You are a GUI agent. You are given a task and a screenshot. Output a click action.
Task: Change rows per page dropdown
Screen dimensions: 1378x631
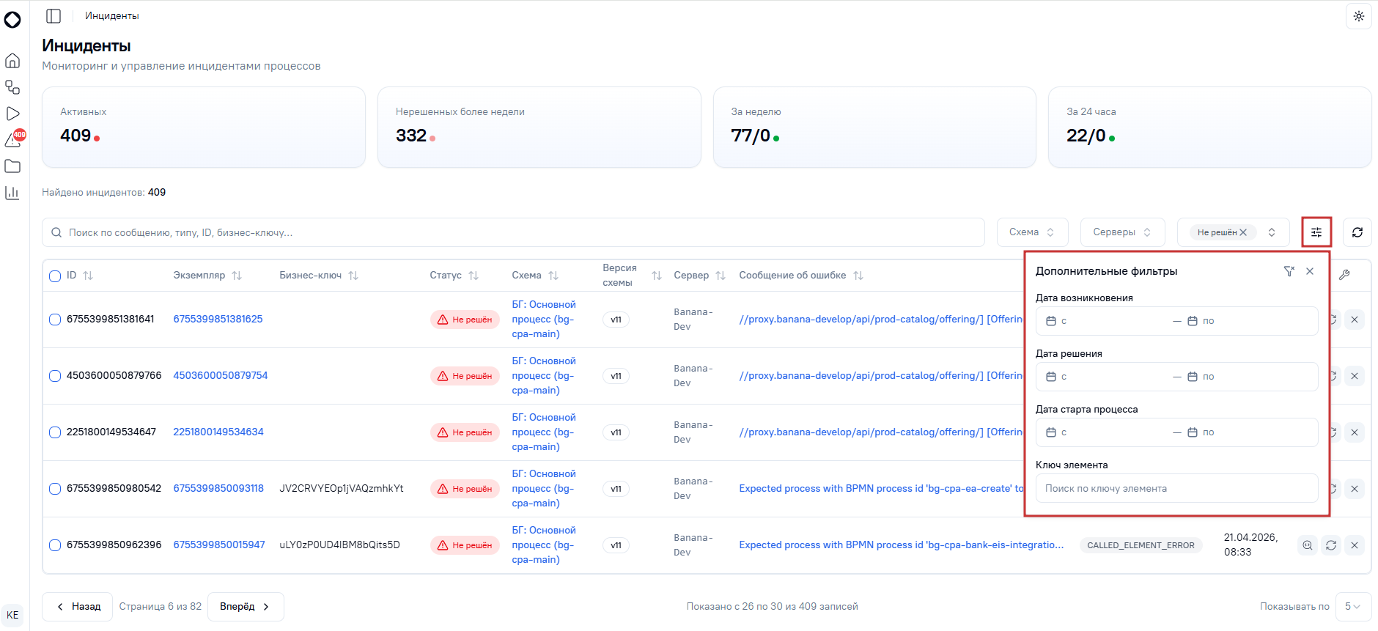coord(1353,607)
